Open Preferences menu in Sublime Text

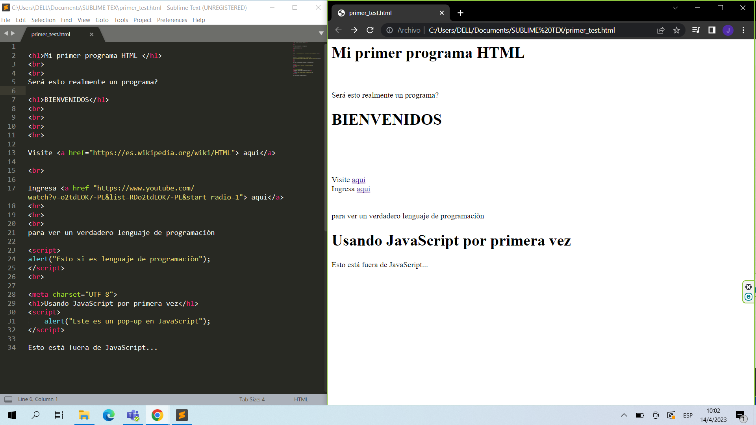pyautogui.click(x=172, y=20)
